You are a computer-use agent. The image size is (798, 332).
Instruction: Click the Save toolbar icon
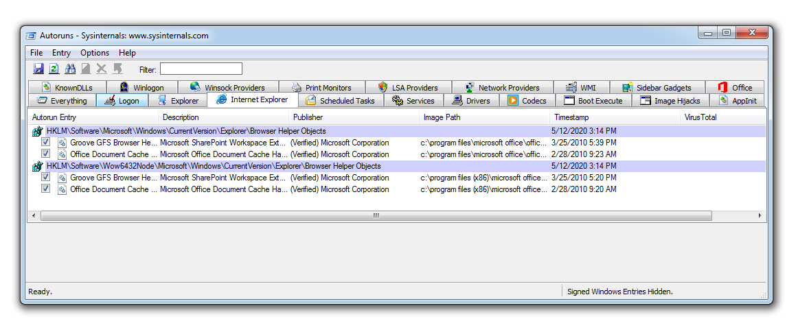coord(38,69)
